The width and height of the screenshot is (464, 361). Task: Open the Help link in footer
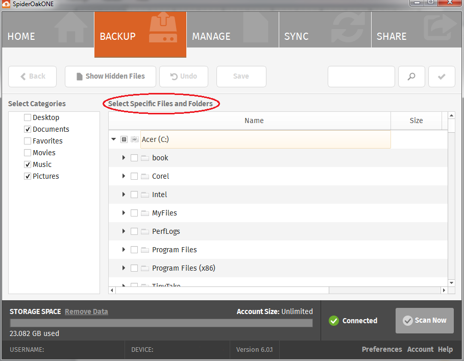[445, 349]
